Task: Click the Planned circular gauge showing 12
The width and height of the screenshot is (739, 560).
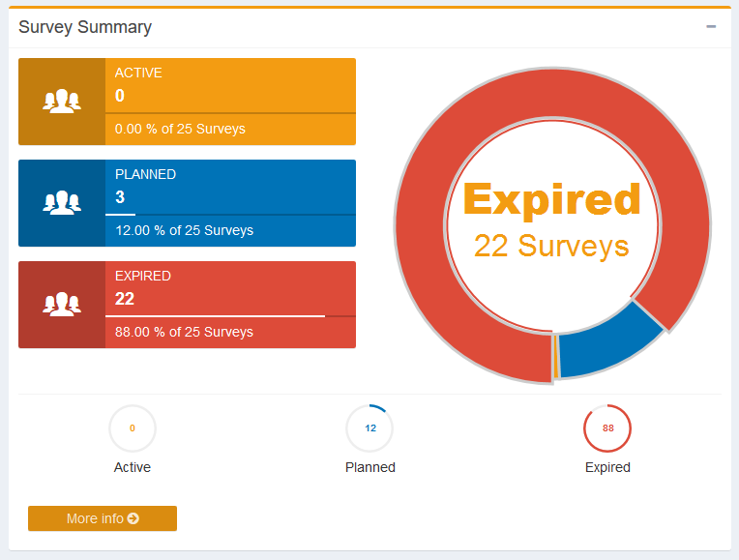Action: [x=370, y=427]
